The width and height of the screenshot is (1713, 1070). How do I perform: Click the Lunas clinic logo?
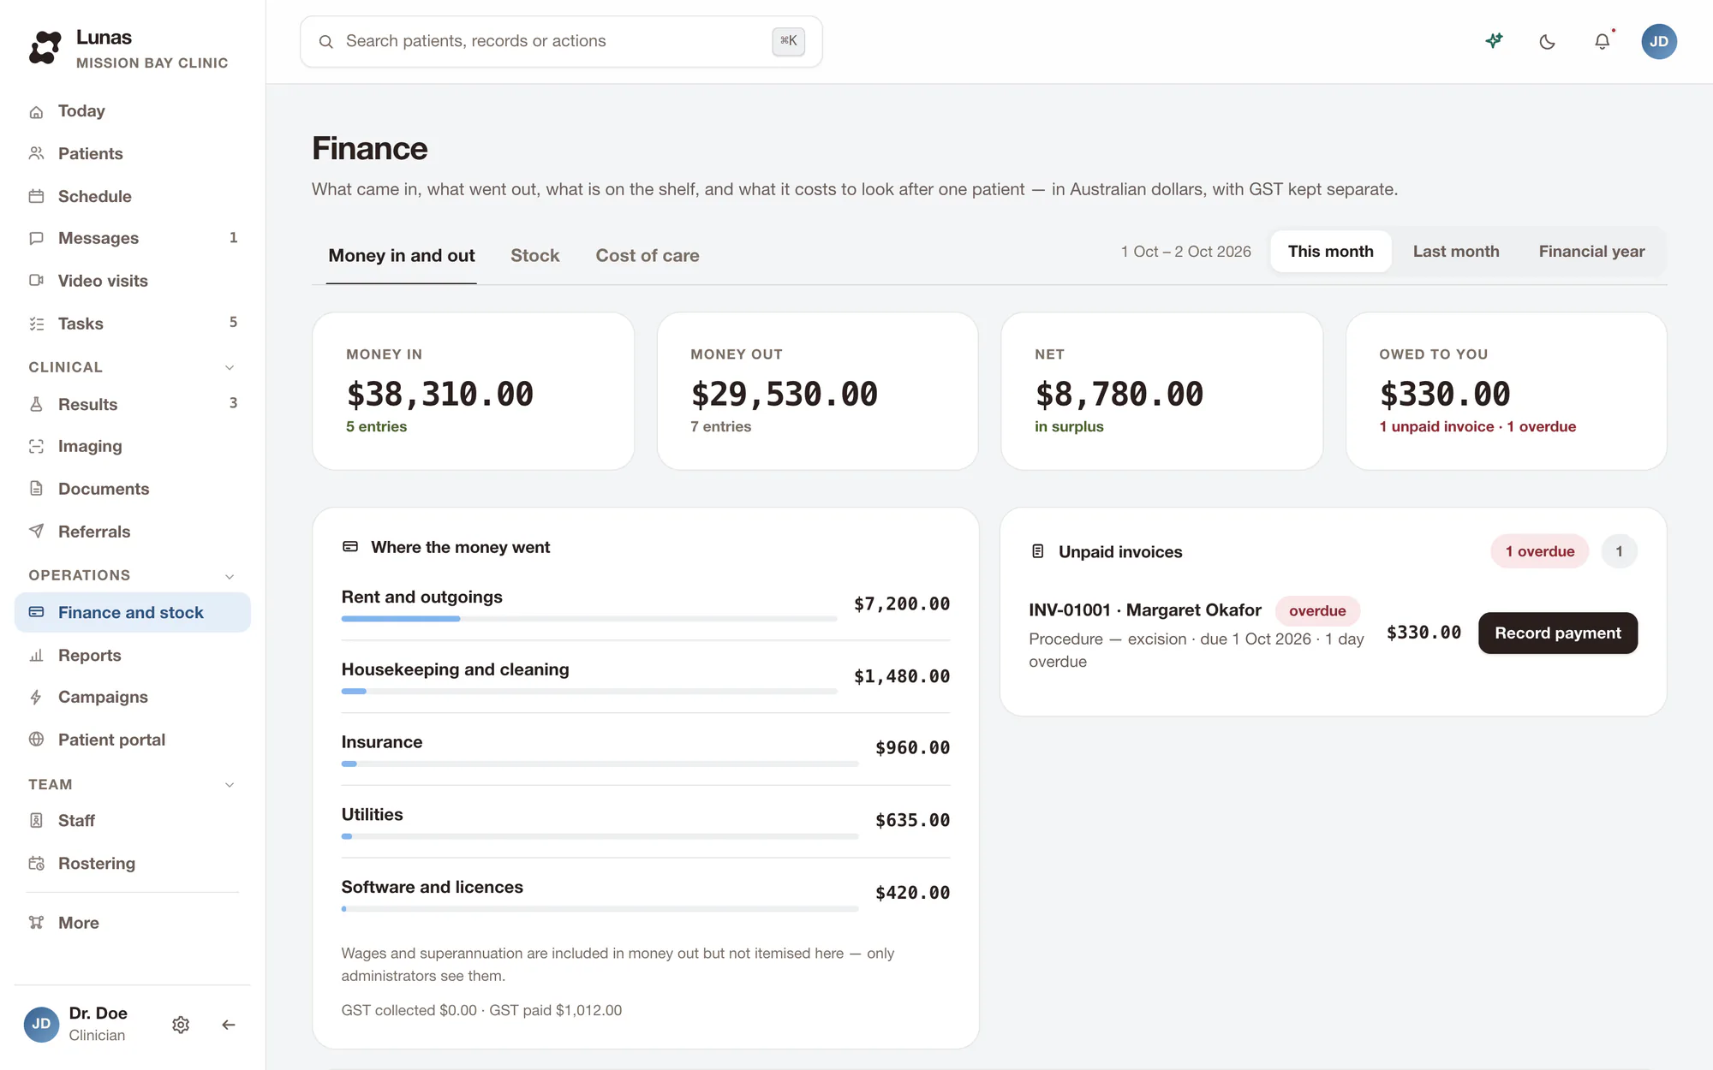(45, 47)
